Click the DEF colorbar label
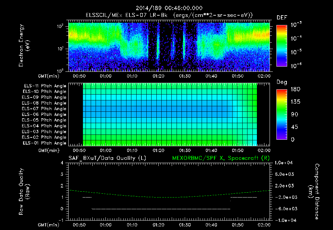This screenshot has width=333, height=230. click(x=282, y=18)
